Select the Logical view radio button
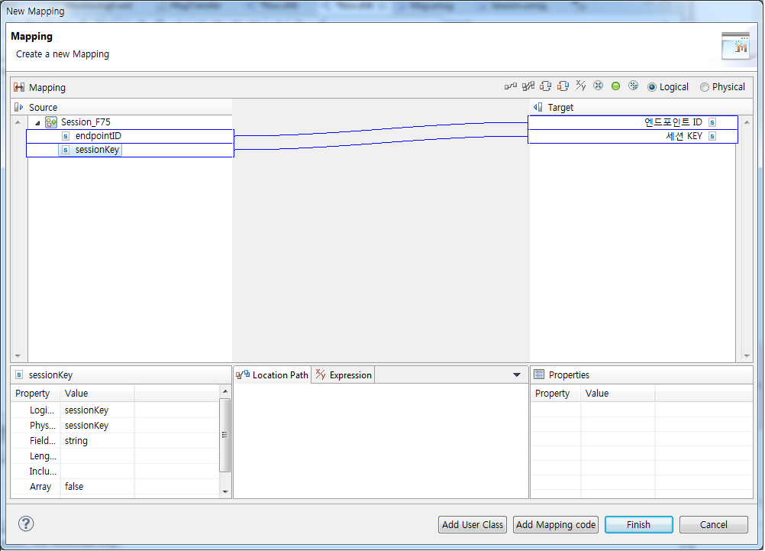This screenshot has height=551, width=765. [655, 86]
